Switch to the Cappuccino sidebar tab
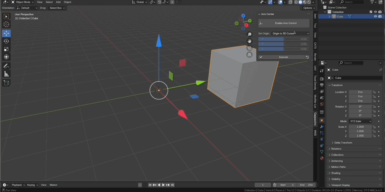Screen dimensions: 385x192 (315, 119)
